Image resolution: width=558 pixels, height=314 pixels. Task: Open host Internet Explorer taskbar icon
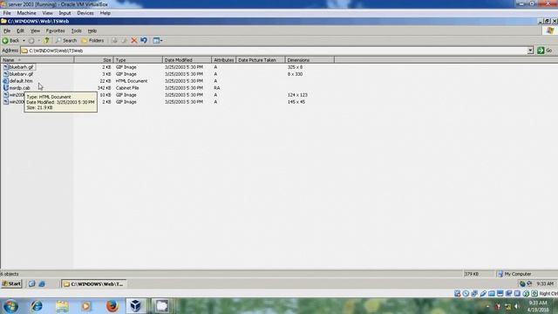37,306
